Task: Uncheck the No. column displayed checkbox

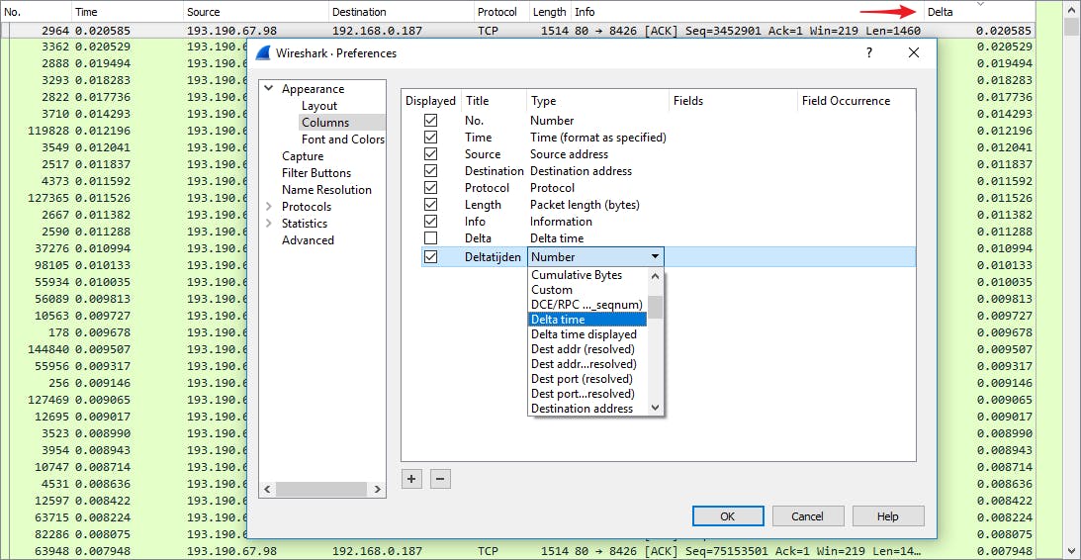Action: 431,120
